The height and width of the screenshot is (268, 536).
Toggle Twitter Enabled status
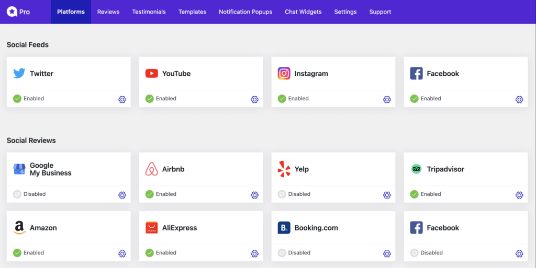(28, 99)
